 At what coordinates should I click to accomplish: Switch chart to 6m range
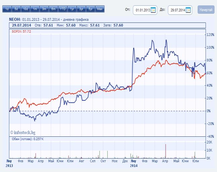[53, 9]
